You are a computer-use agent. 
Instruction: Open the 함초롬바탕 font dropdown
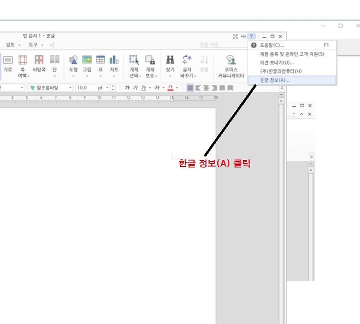(x=70, y=87)
